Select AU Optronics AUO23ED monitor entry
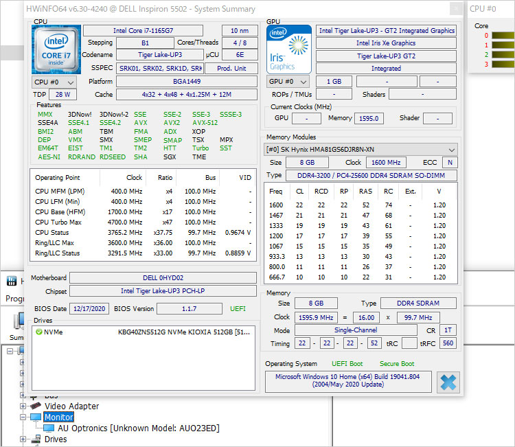This screenshot has height=447, width=515. point(139,428)
